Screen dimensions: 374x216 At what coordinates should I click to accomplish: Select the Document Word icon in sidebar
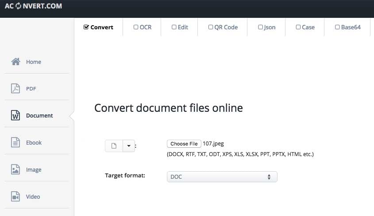pos(15,116)
